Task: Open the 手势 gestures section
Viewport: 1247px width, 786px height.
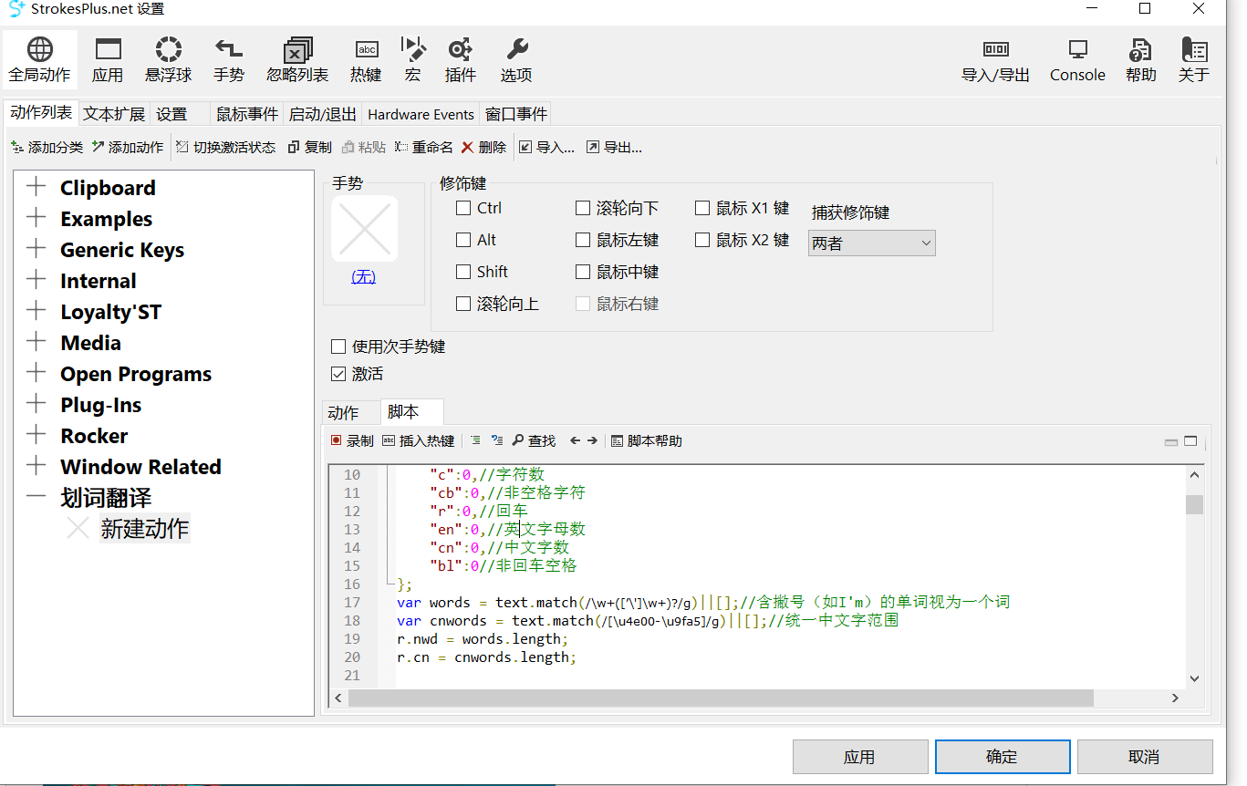Action: coord(229,61)
